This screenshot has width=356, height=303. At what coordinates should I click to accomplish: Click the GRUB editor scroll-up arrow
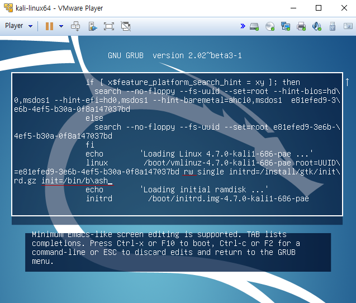[x=347, y=82]
